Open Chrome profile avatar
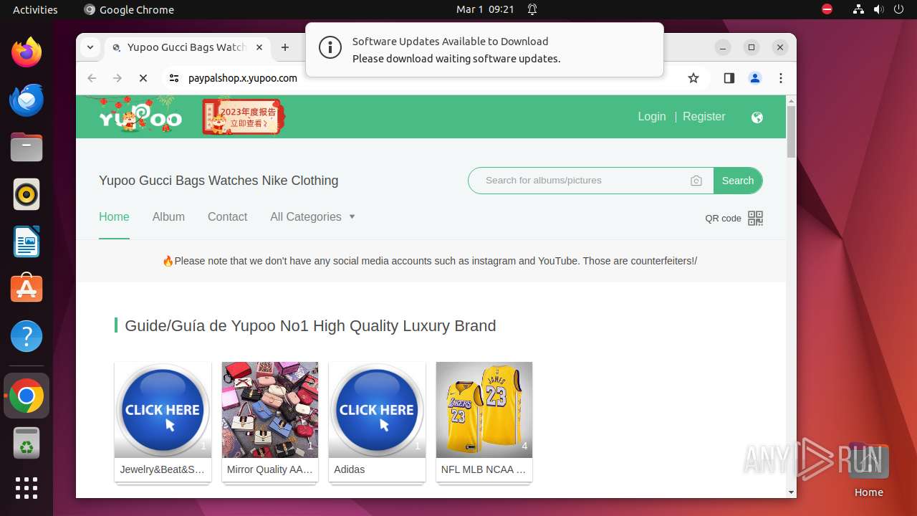This screenshot has height=516, width=917. (755, 78)
